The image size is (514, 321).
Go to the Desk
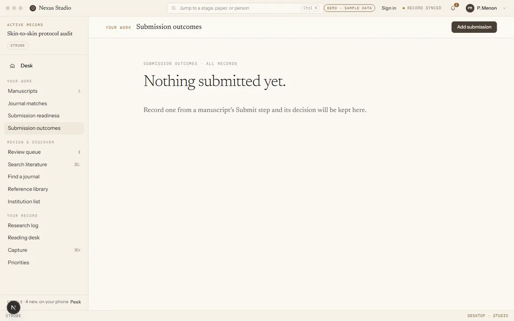pyautogui.click(x=44, y=66)
